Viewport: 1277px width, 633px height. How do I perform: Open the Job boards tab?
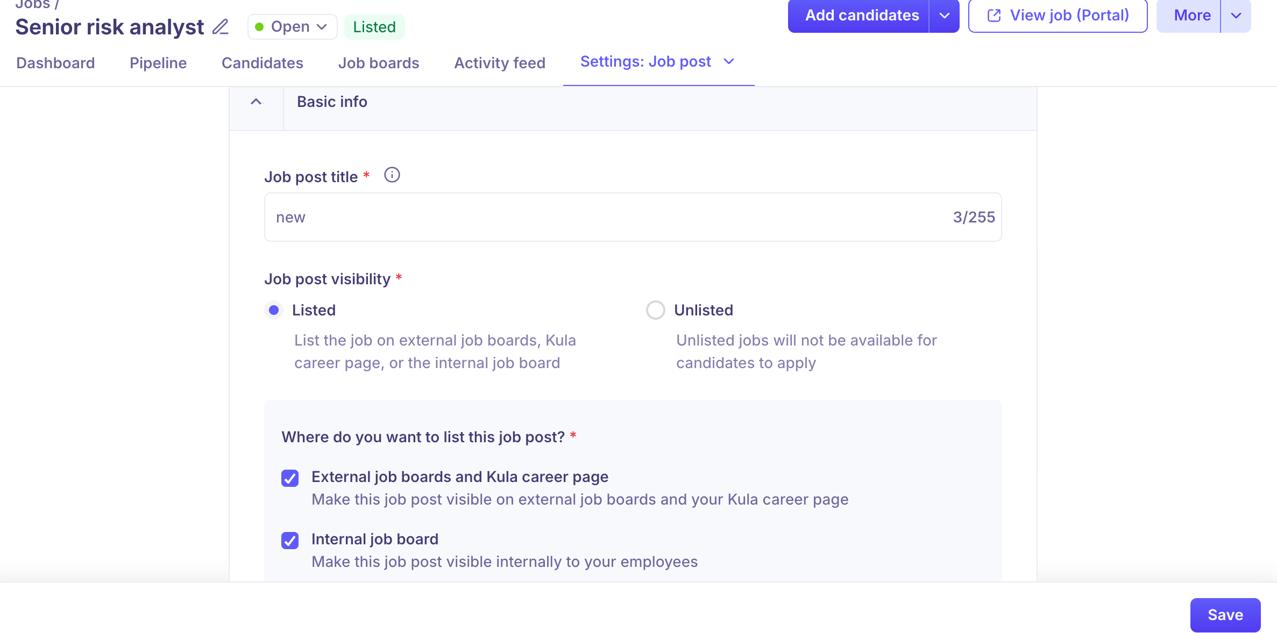point(379,63)
